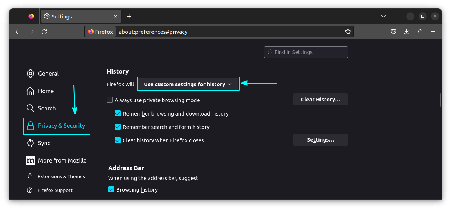Expand Use custom settings for history dropdown
This screenshot has width=451, height=210.
tap(188, 84)
